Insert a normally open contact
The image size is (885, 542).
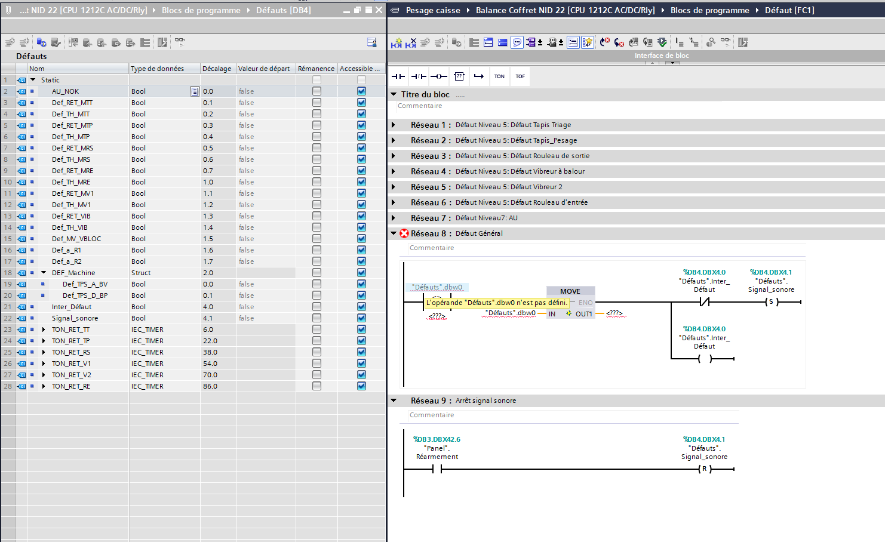point(398,76)
